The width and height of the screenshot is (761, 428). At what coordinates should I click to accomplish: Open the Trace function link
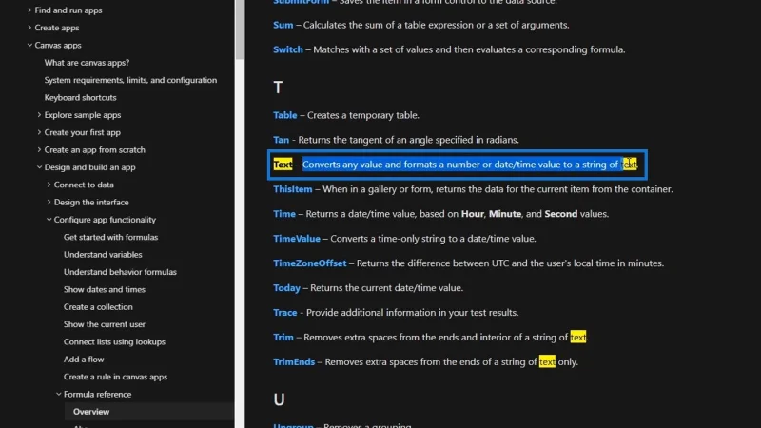284,313
